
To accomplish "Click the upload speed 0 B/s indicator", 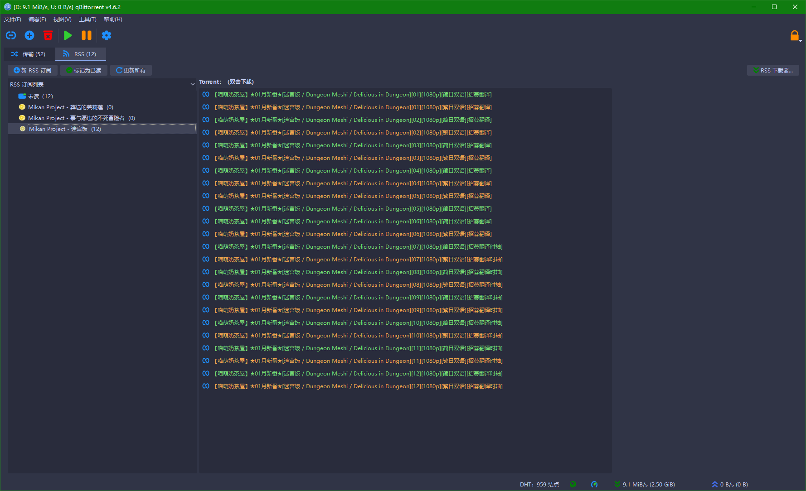I will tap(730, 484).
